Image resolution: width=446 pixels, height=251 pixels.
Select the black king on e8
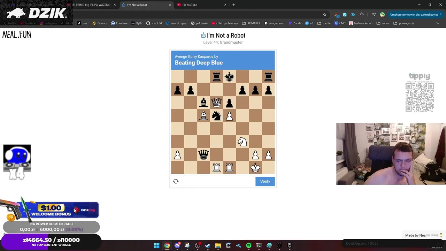point(229,77)
